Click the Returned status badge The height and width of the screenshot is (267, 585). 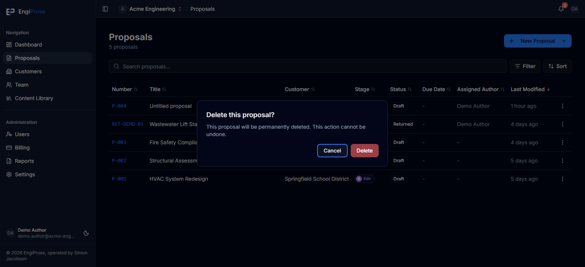(x=403, y=124)
